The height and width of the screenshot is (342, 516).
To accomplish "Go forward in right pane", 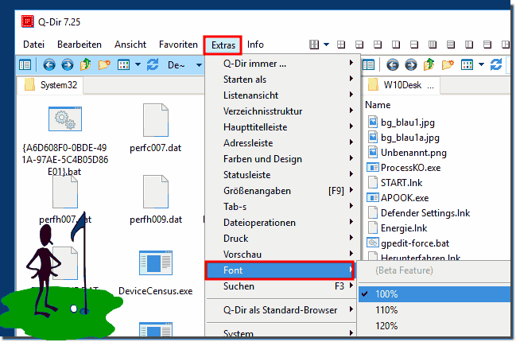I will [410, 64].
